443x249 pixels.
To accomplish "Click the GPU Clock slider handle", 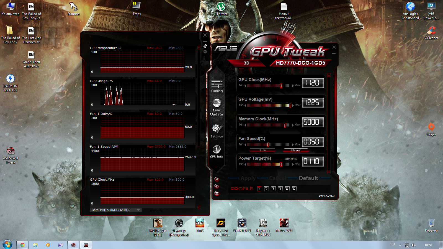I will (281, 86).
